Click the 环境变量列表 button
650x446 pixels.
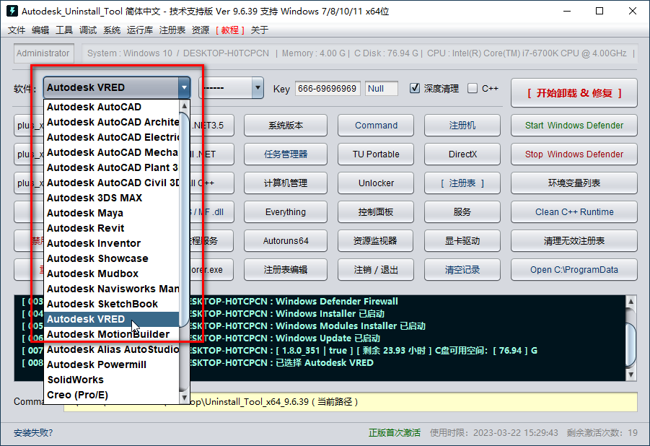(x=574, y=183)
